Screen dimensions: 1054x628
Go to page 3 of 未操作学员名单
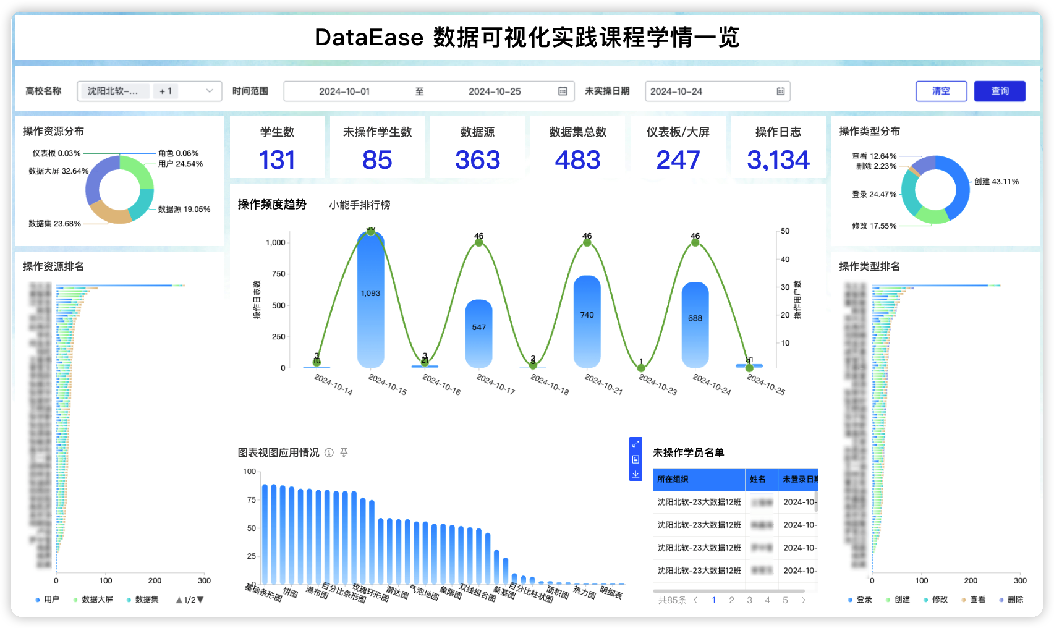coord(749,600)
